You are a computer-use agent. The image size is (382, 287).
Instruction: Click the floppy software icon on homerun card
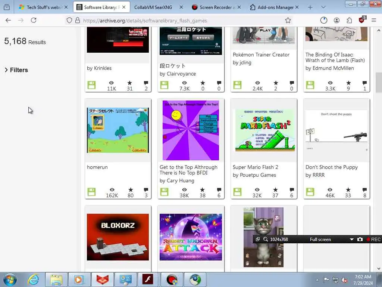(92, 192)
